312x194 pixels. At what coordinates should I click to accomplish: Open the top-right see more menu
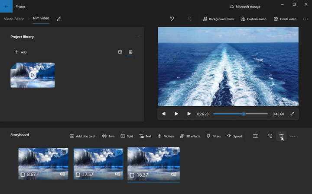click(x=305, y=19)
